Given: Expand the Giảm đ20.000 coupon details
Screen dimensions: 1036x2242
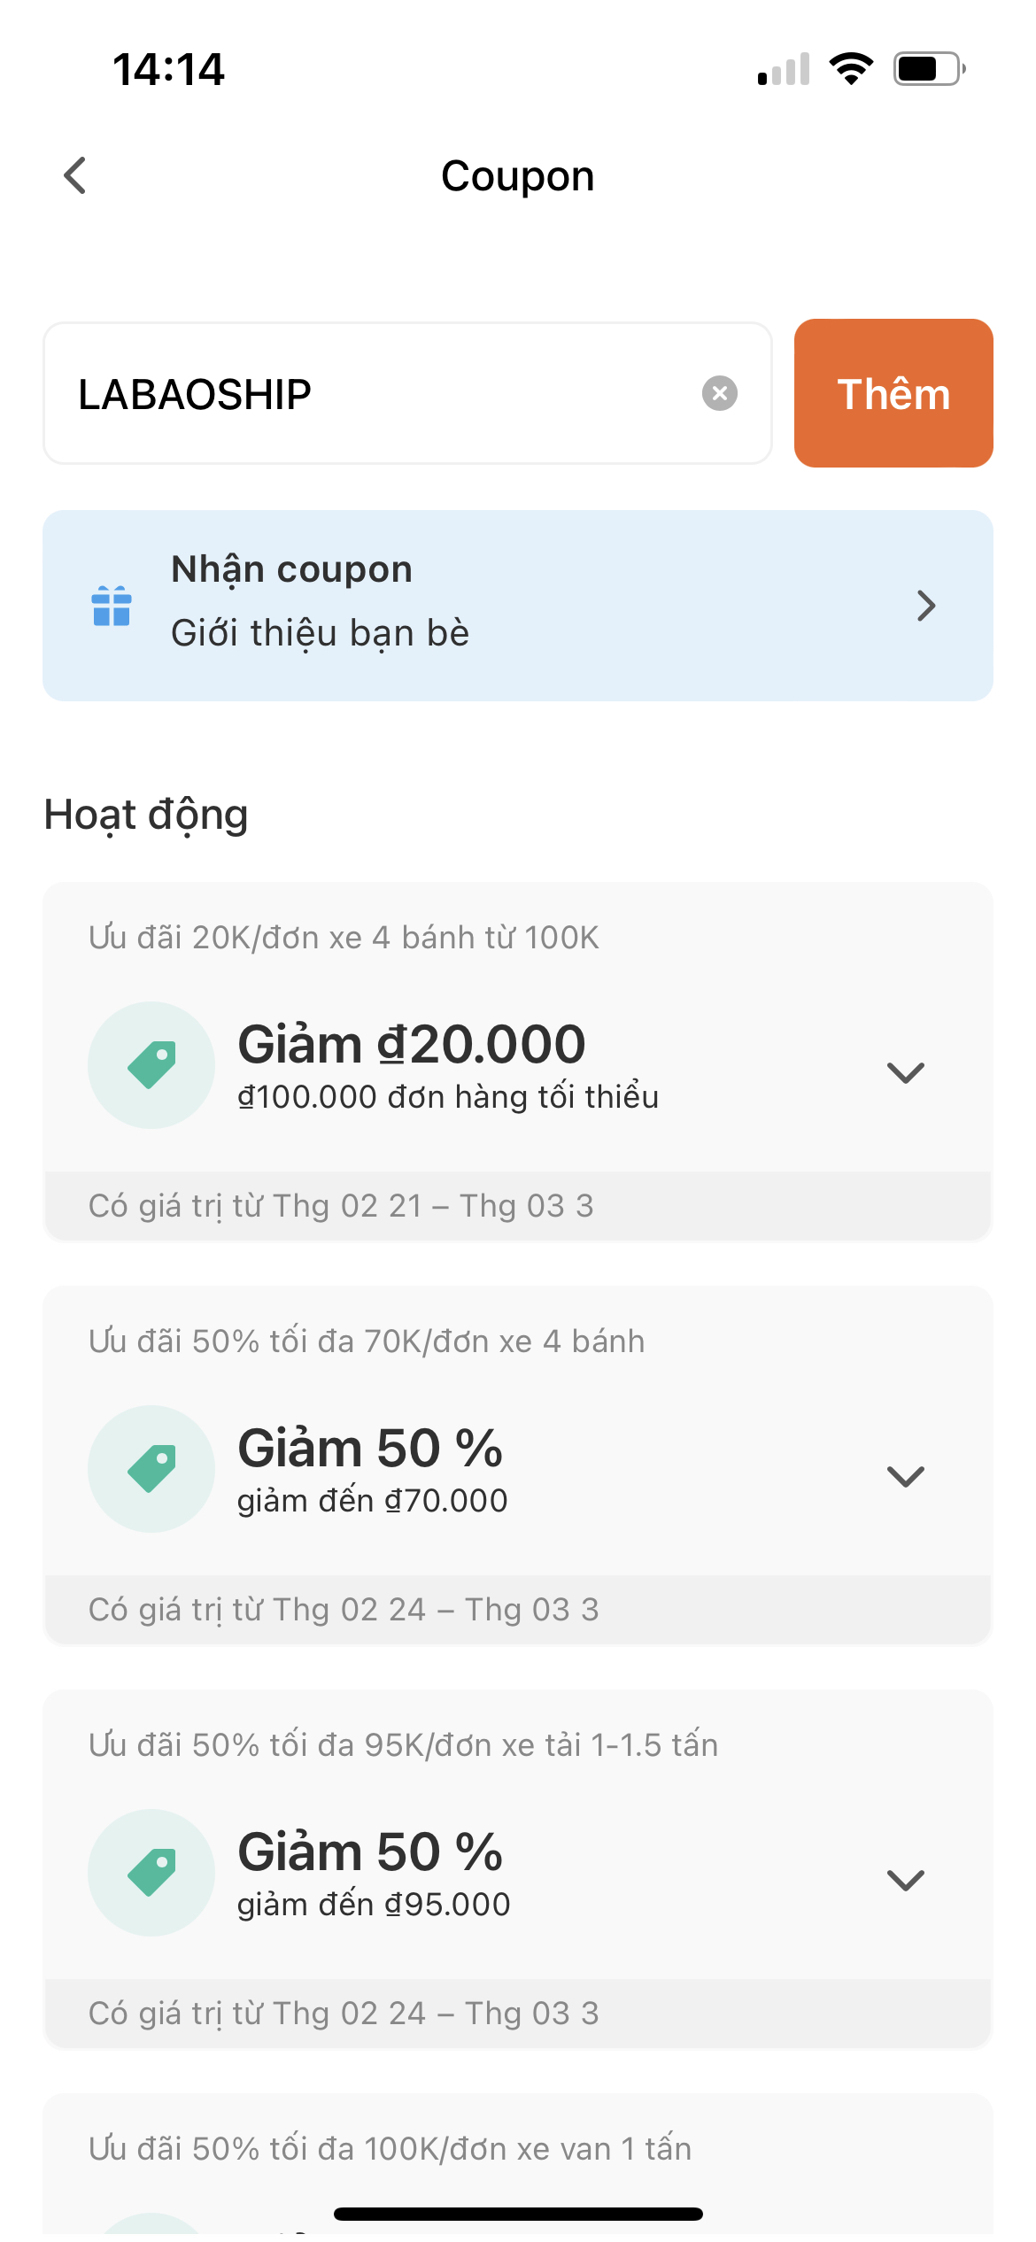Looking at the screenshot, I should pyautogui.click(x=906, y=1072).
